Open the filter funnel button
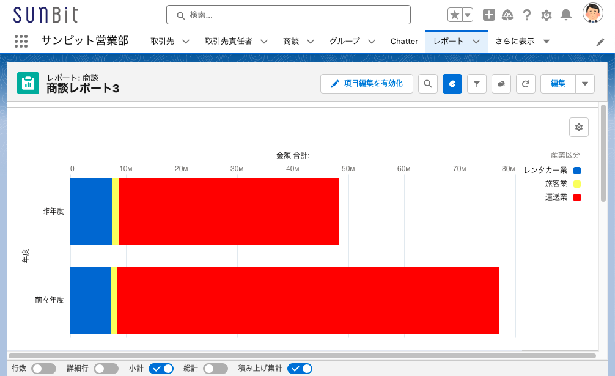 pos(477,84)
